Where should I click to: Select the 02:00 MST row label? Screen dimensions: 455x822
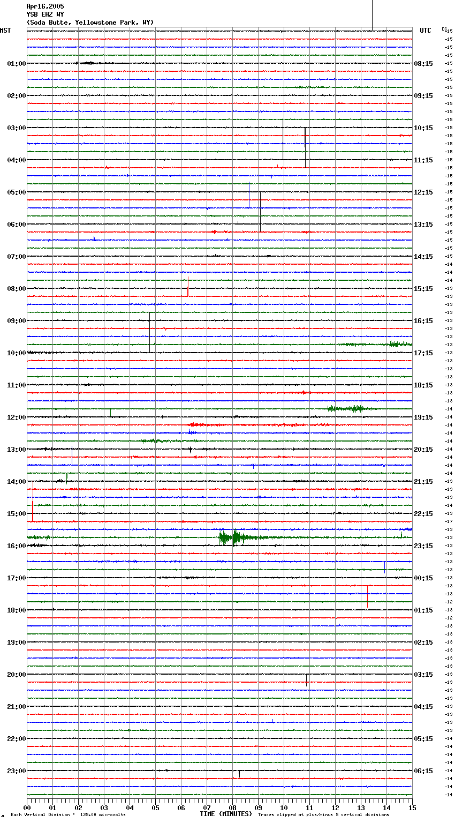pos(17,96)
